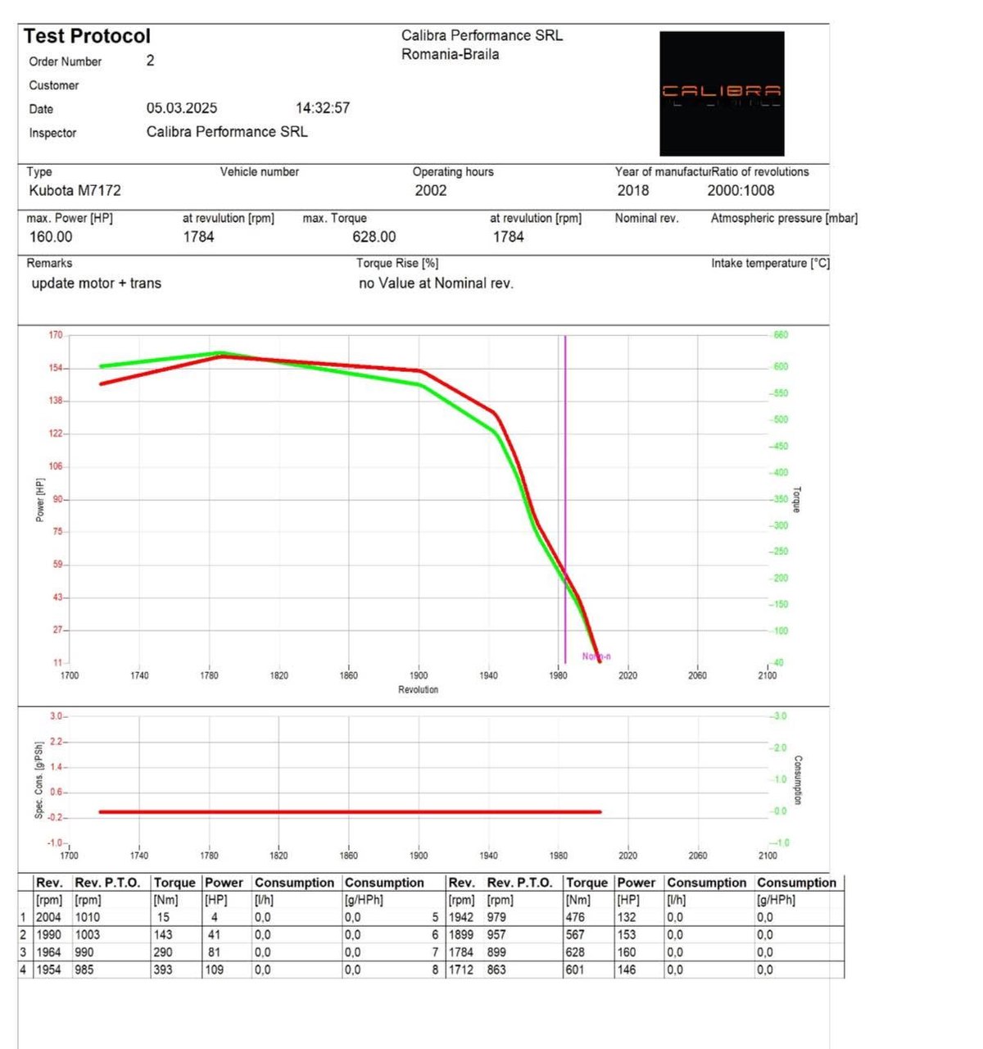Click table row 2 Rev. value 1990
This screenshot has height=1049, width=983.
[48, 934]
